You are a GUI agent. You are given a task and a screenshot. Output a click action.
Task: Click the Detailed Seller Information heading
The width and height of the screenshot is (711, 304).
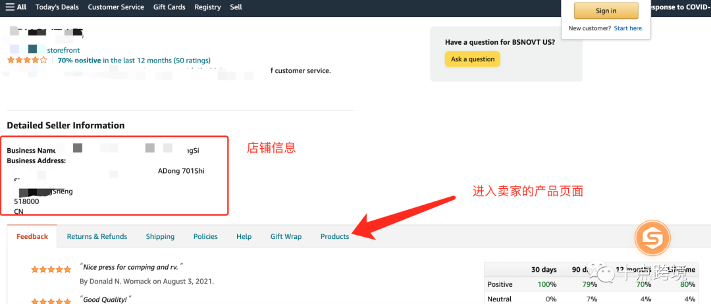(66, 126)
